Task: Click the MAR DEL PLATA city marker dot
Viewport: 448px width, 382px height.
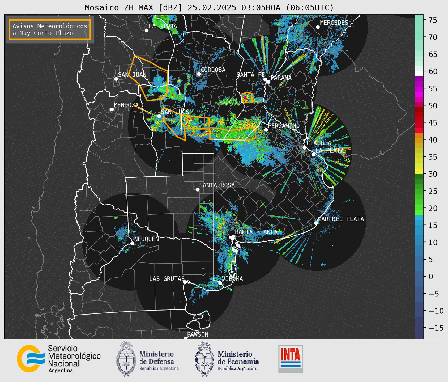Action: 316,223
